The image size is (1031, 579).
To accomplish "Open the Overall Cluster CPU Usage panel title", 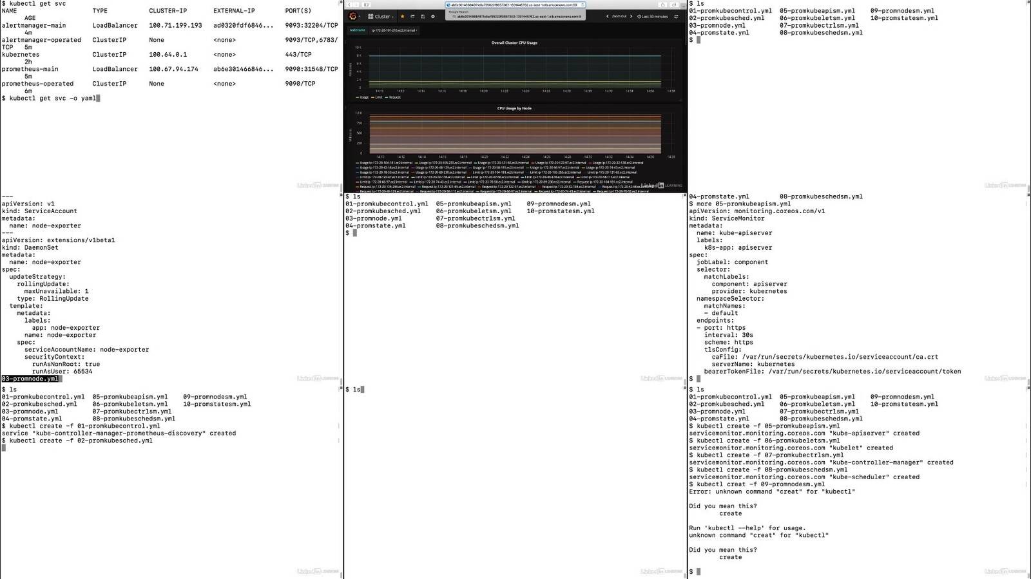I will point(514,43).
